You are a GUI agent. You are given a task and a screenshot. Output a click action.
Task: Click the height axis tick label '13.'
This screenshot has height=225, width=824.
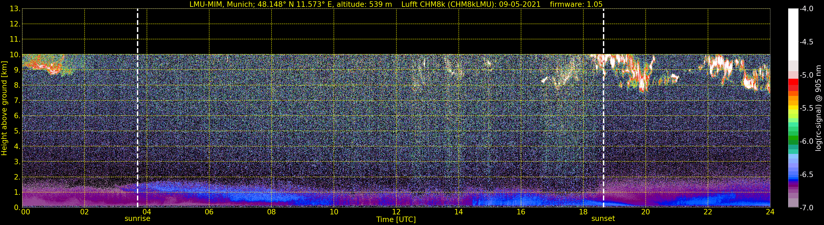click(15, 9)
